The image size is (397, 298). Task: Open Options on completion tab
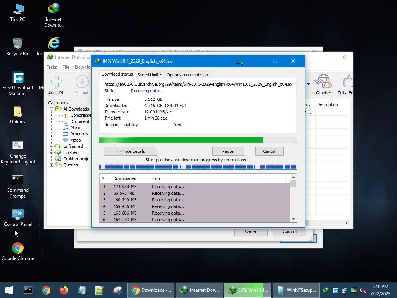(187, 75)
